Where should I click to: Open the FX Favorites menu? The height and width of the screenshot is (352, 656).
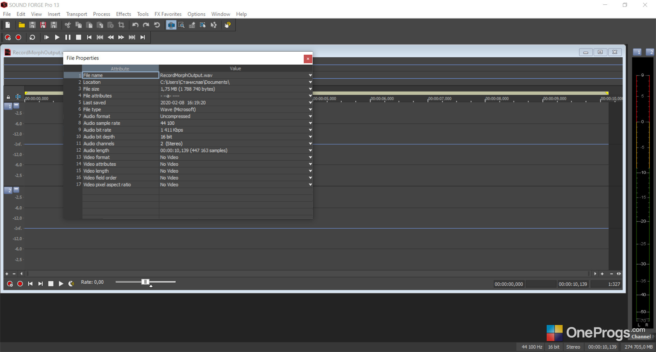168,14
